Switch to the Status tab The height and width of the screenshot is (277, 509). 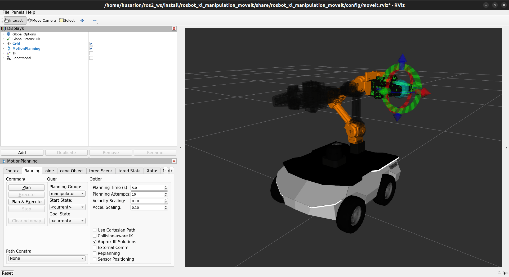[152, 171]
